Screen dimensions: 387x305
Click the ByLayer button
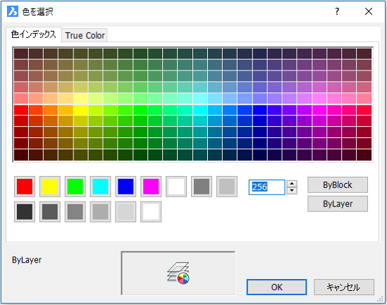click(338, 204)
